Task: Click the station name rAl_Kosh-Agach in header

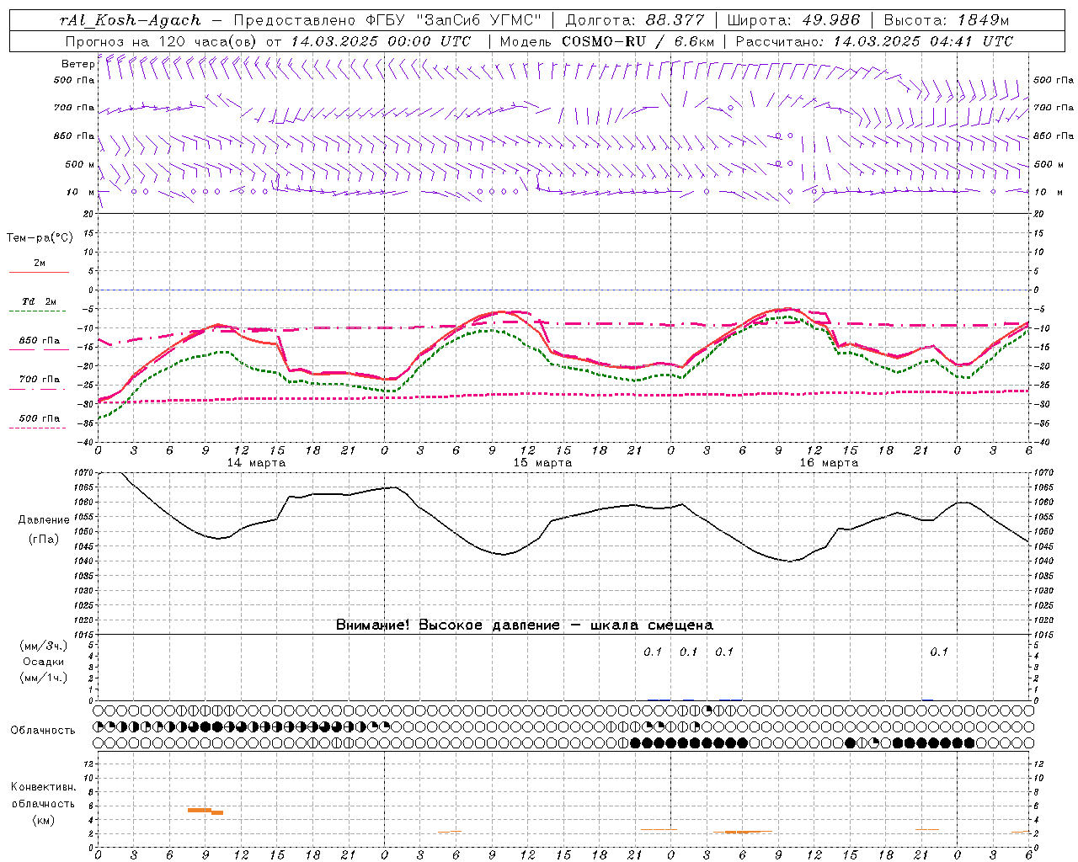Action: [131, 20]
